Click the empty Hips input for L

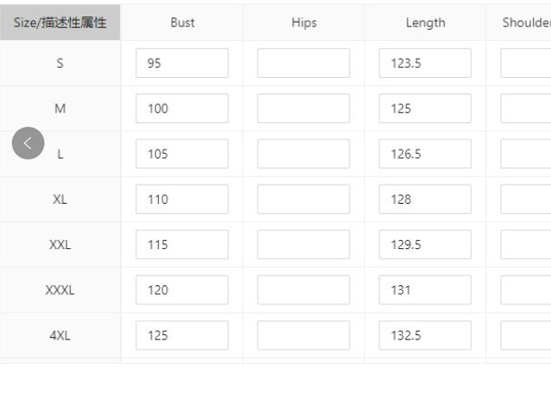(303, 154)
